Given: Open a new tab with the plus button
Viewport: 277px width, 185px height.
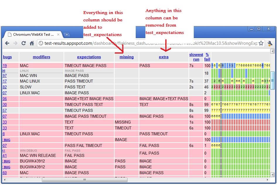Looking at the screenshot, I should [x=67, y=35].
